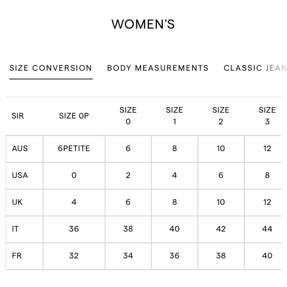Click the SIZE 0P column header

[74, 116]
